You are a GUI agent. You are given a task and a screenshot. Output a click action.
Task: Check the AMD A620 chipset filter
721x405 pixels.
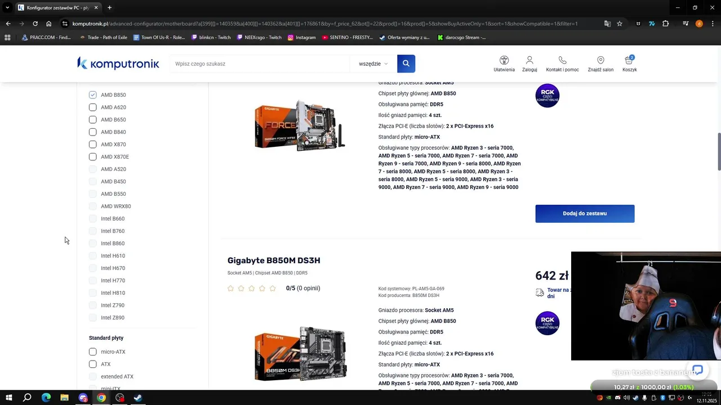pyautogui.click(x=92, y=107)
